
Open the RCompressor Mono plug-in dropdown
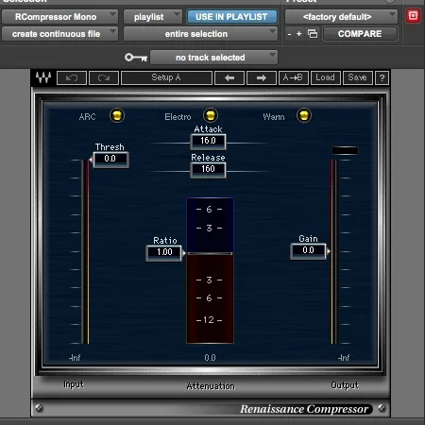point(59,17)
